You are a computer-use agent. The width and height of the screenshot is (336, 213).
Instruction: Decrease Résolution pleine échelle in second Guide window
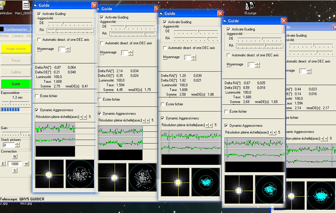(144, 120)
